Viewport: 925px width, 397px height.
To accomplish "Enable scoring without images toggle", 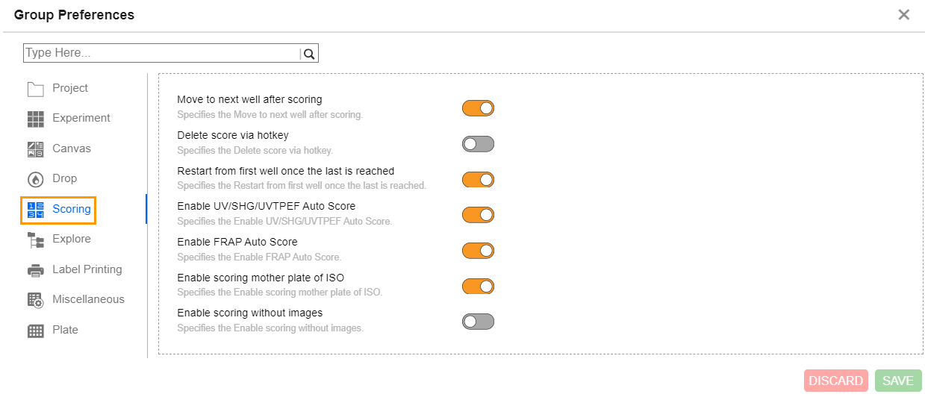I will click(x=478, y=322).
